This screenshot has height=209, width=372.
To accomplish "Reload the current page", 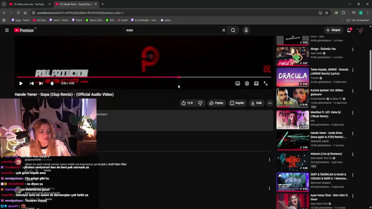I will click(x=18, y=13).
